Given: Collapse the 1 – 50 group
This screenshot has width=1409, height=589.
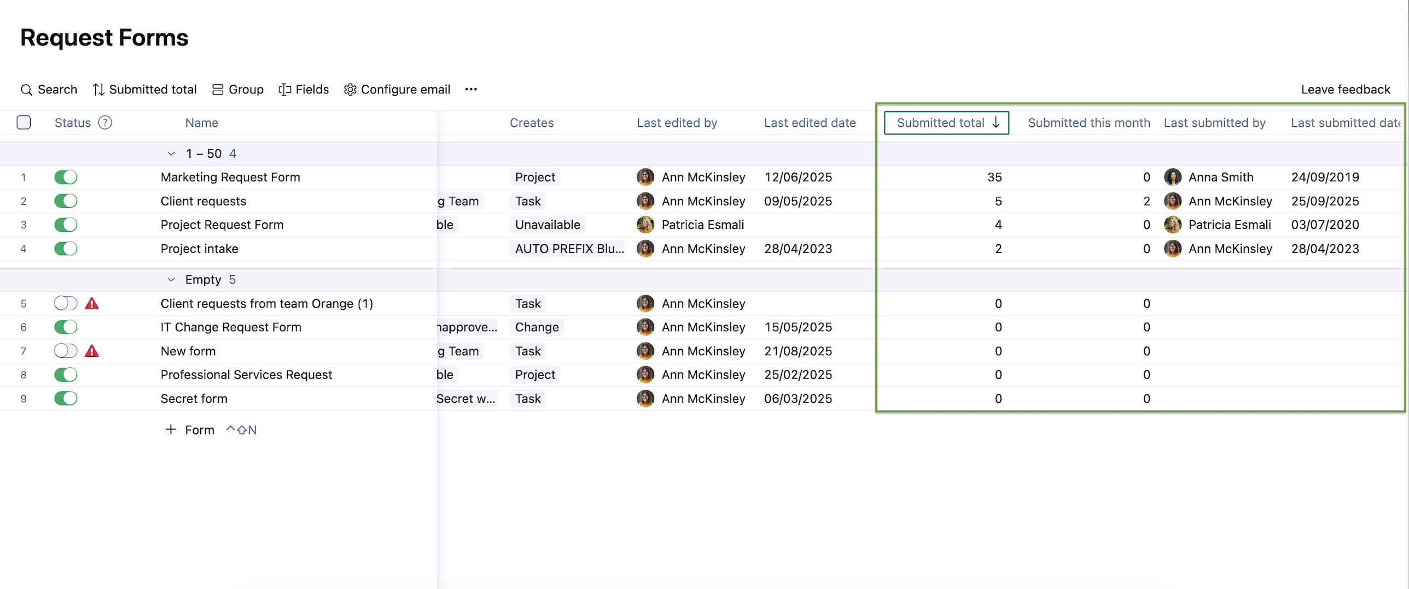Looking at the screenshot, I should pyautogui.click(x=171, y=154).
